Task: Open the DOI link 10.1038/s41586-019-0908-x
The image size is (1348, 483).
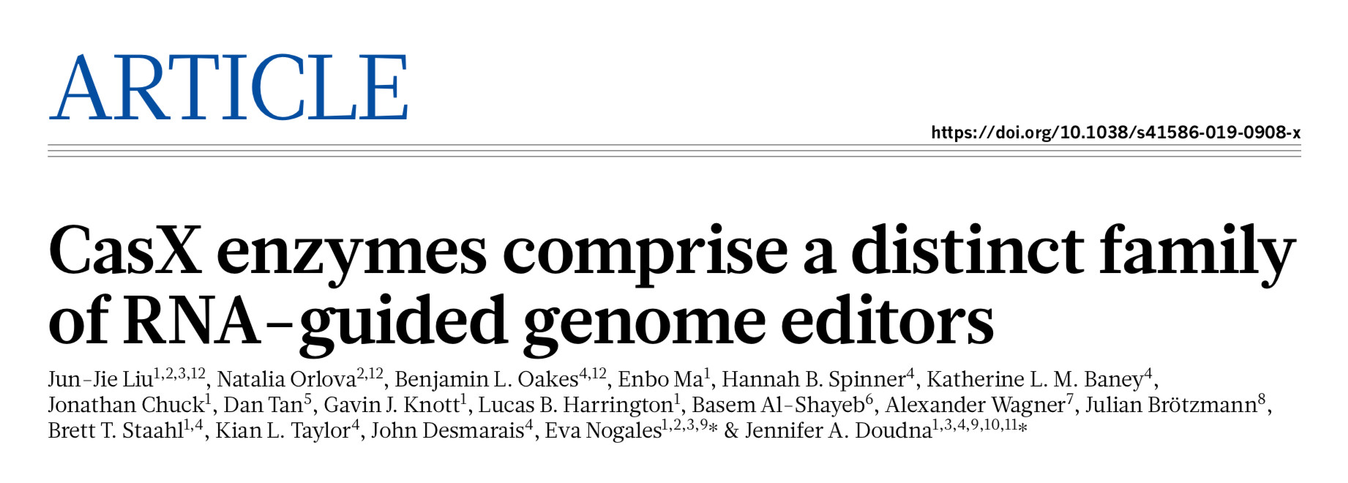Action: tap(1115, 132)
